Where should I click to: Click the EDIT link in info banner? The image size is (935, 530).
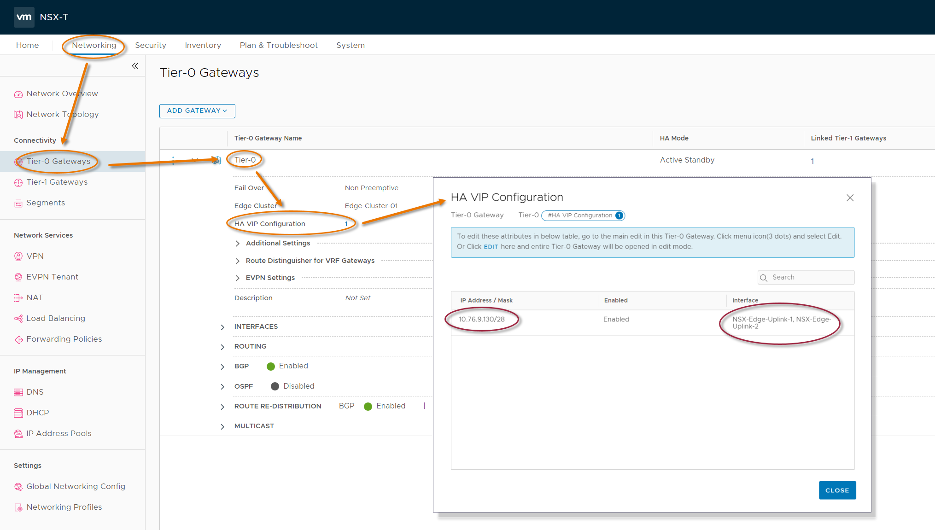491,247
